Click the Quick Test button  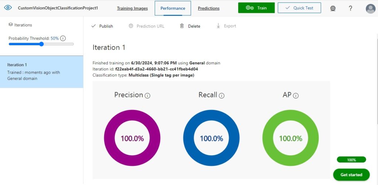pyautogui.click(x=299, y=8)
